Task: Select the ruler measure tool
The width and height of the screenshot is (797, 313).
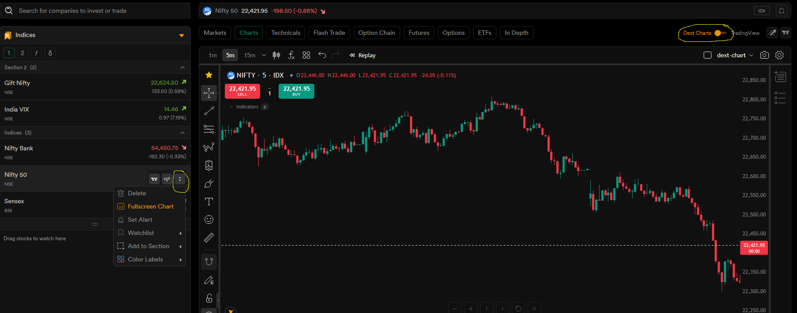Action: (x=209, y=238)
